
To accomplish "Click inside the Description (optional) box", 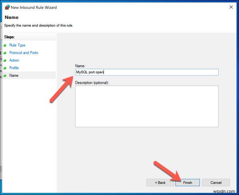I will coord(147,106).
